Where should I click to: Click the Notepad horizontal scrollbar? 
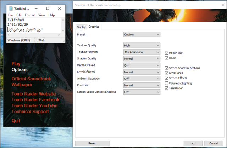[x=34, y=35]
